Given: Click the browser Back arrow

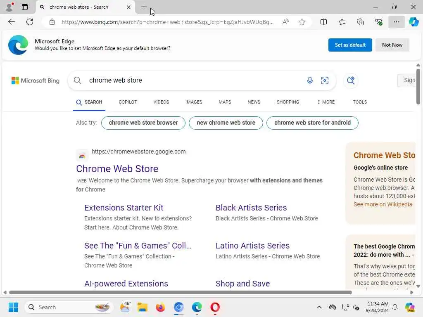Looking at the screenshot, I should click(11, 22).
